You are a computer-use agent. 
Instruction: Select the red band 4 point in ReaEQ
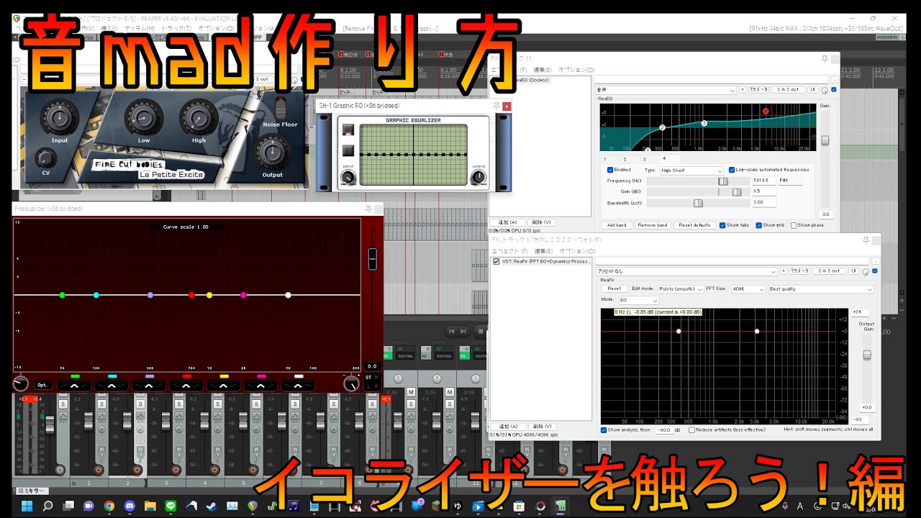[x=766, y=111]
